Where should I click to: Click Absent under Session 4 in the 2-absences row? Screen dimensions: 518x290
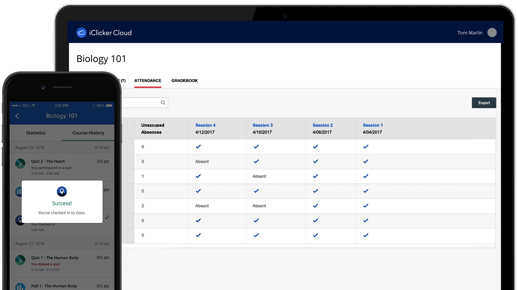[202, 206]
